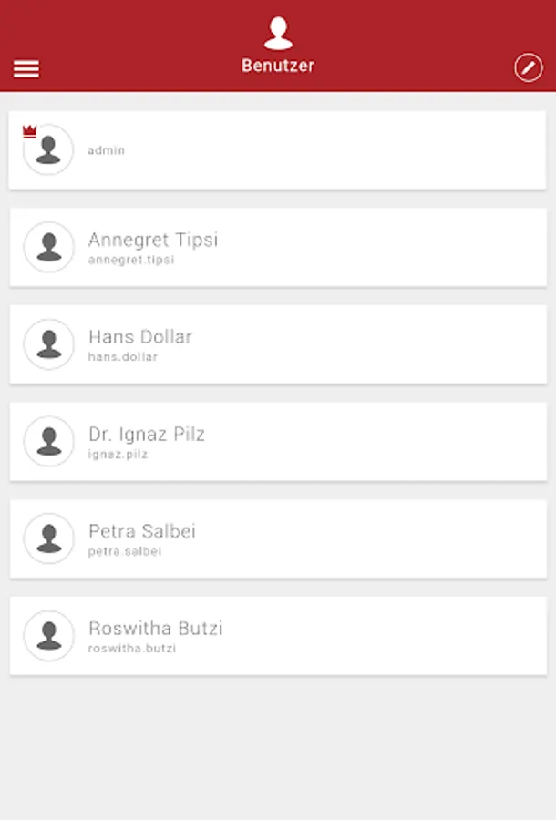Viewport: 556px width, 820px height.
Task: Click the username hans.dollar
Action: pyautogui.click(x=122, y=356)
